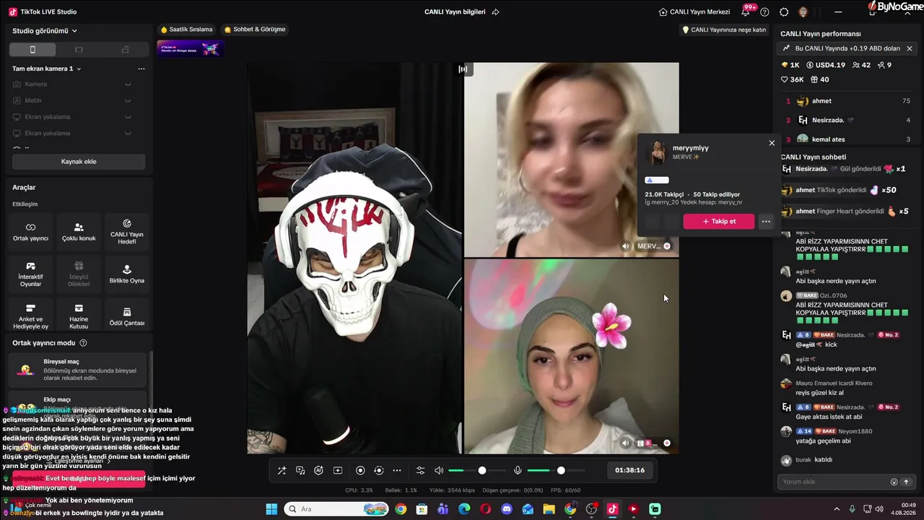Mute the microphone icon
This screenshot has height=520, width=924.
(518, 470)
